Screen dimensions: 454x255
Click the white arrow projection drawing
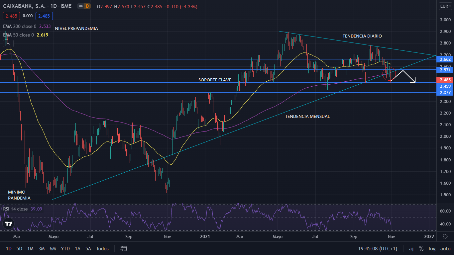coord(403,76)
